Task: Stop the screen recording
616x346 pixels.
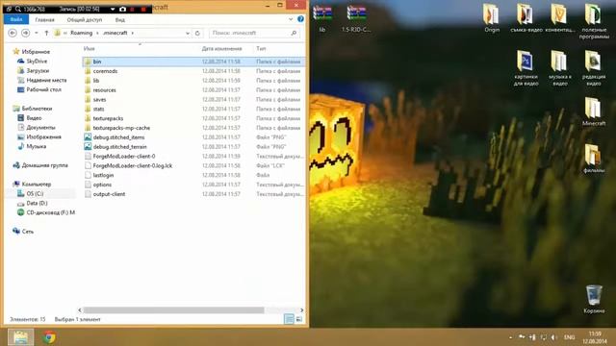Action: 143,9
